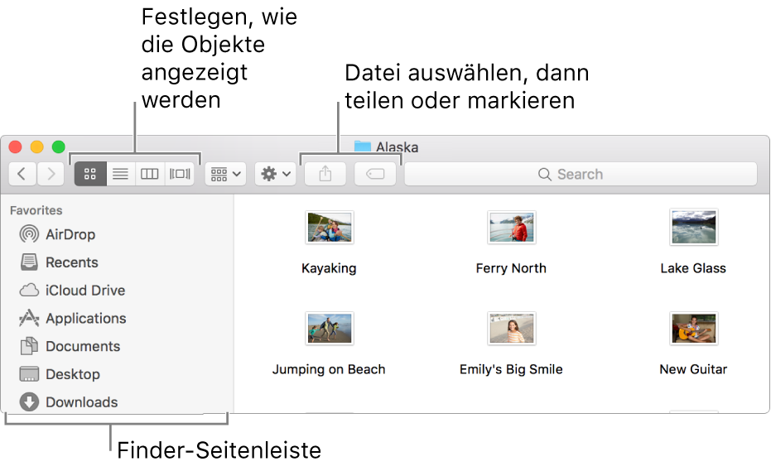This screenshot has width=771, height=471.
Task: Click the New Guitar file name
Action: (x=693, y=369)
